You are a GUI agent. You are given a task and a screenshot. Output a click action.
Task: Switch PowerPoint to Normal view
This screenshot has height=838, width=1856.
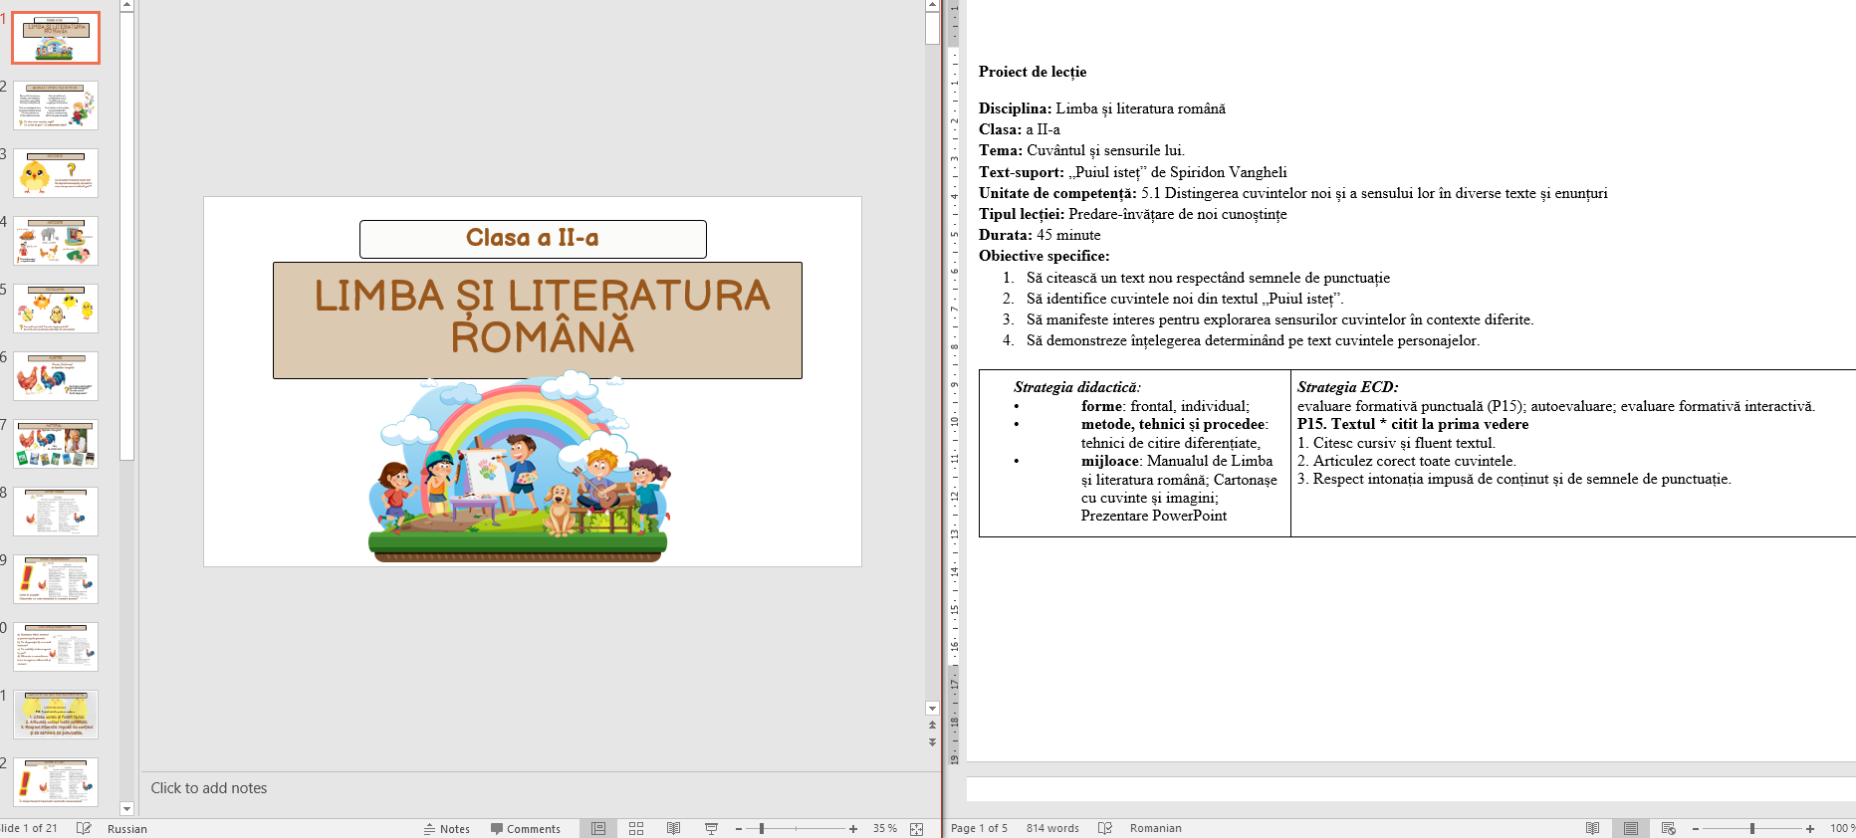pos(598,828)
